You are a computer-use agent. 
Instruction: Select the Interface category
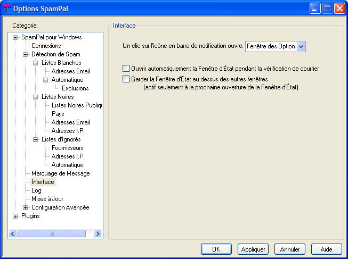[x=43, y=182]
